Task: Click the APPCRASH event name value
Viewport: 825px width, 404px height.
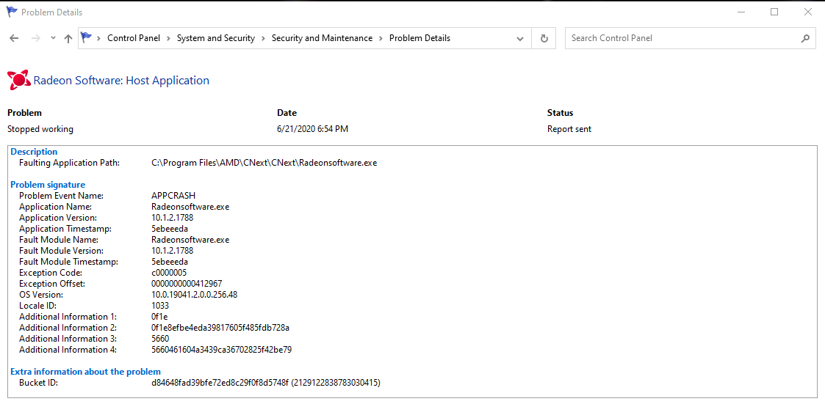Action: (x=173, y=196)
